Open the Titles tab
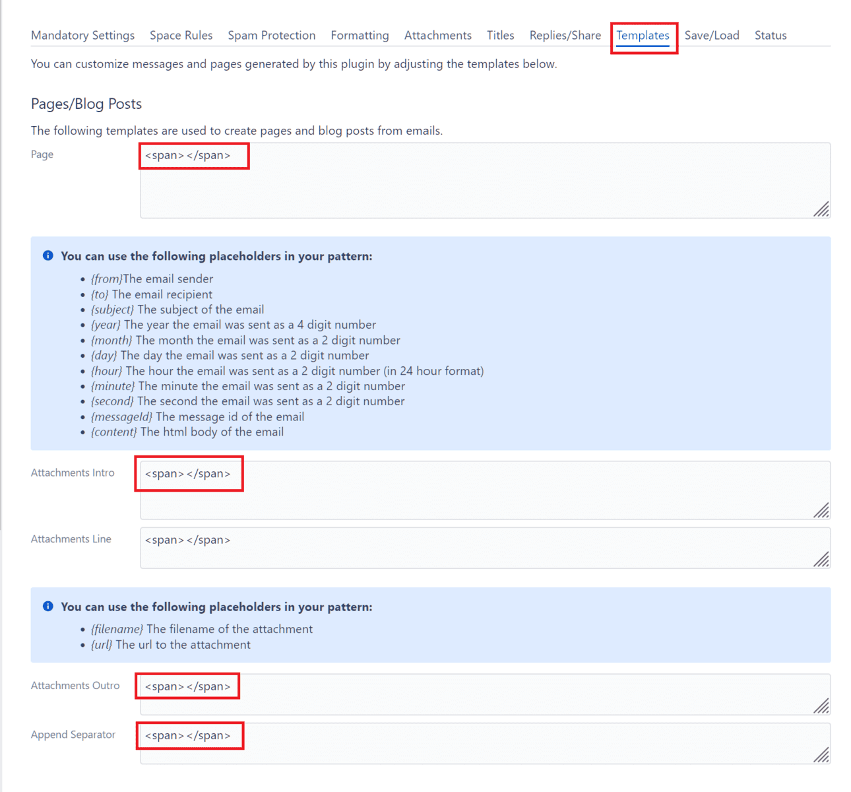This screenshot has width=851, height=792. coord(500,36)
